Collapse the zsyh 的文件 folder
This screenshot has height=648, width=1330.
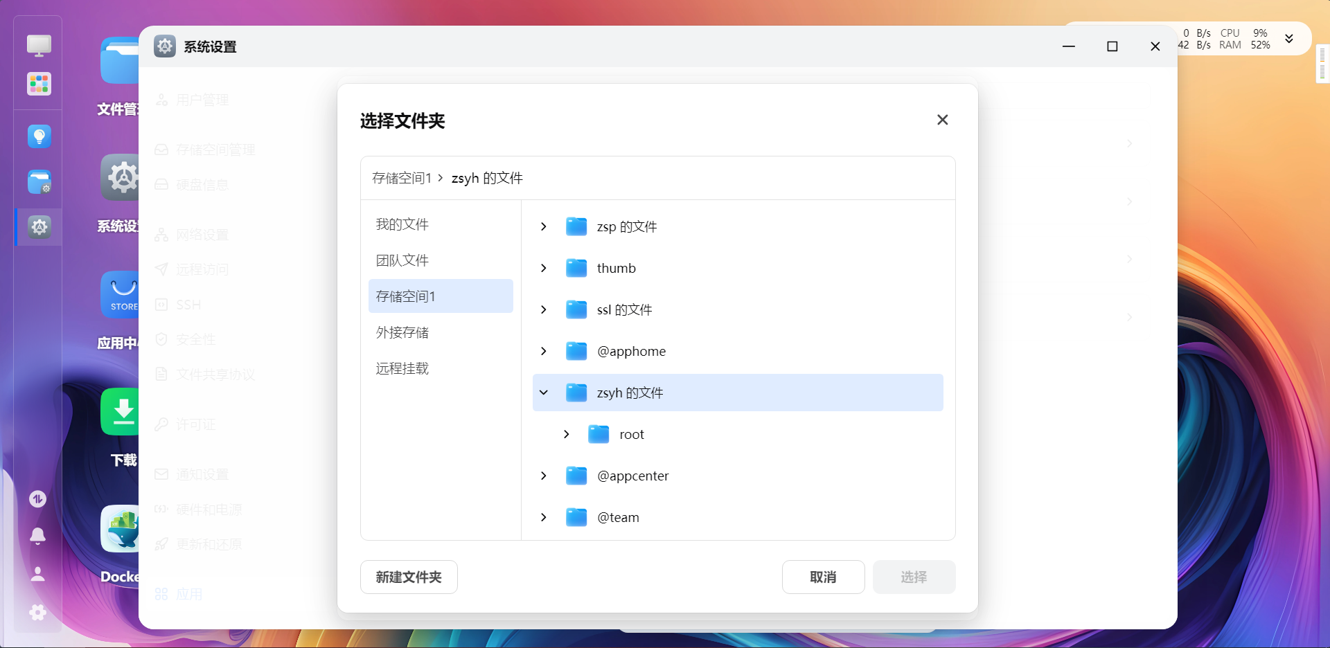click(x=544, y=393)
